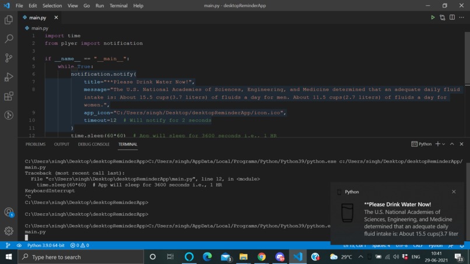The width and height of the screenshot is (470, 264).
Task: Click the remote cloud icon in the status bar
Action: [19, 245]
